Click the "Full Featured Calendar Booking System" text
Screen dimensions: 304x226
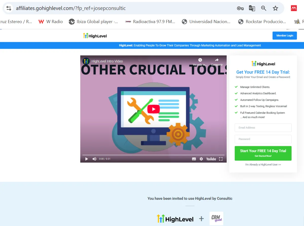pos(262,113)
